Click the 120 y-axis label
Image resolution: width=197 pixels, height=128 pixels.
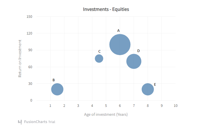point(29,33)
